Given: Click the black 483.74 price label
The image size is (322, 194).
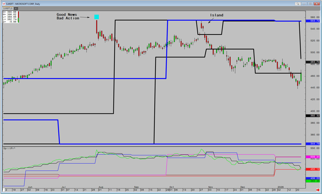Looking at the screenshot, I should coord(313,62).
